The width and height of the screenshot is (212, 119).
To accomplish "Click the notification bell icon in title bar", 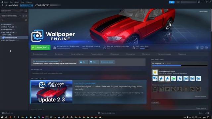I will tap(178, 2).
